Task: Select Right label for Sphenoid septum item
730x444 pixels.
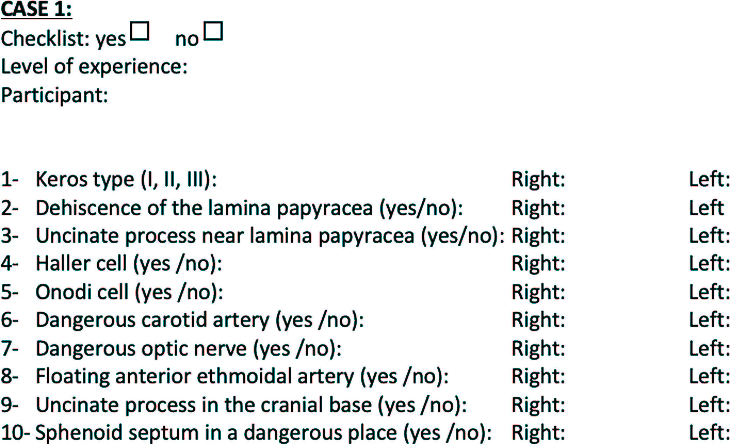Action: click(538, 432)
